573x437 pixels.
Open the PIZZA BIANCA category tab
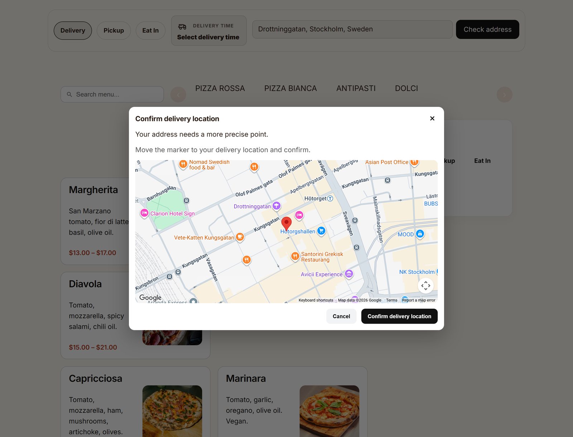tap(290, 88)
